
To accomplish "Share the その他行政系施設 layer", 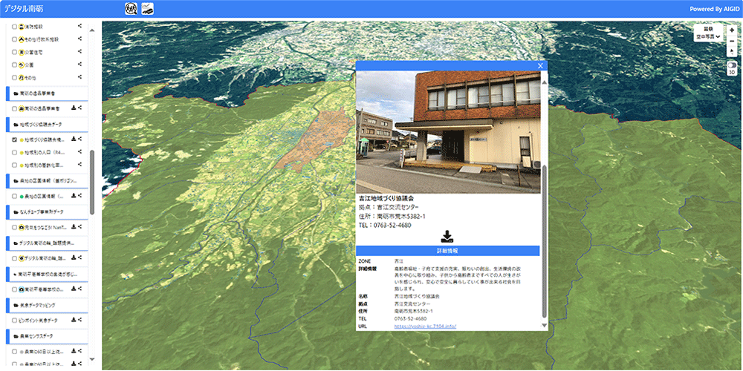I will [x=80, y=39].
